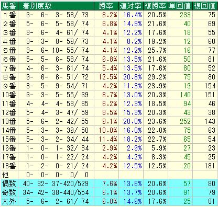Click 連対率 20.8% in 8番 row
218x207 pixels.
(133, 77)
